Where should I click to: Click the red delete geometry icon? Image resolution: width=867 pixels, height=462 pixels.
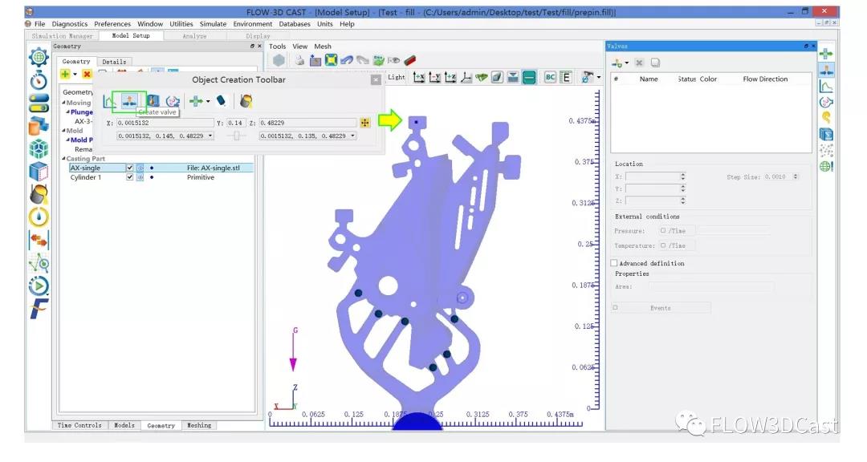(87, 75)
